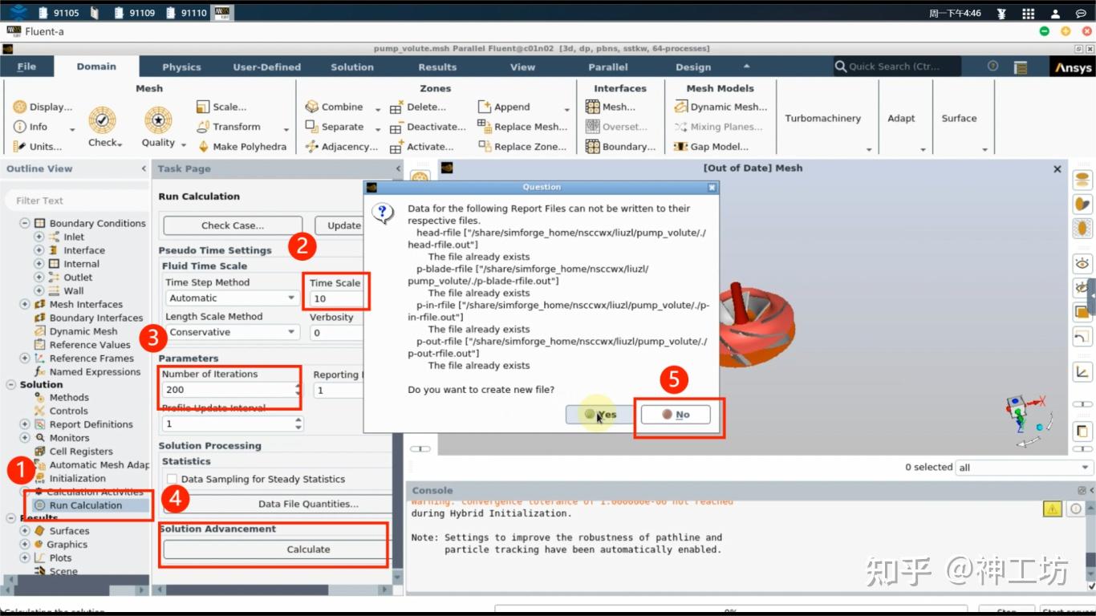Click in the Number of Iterations field

point(229,390)
